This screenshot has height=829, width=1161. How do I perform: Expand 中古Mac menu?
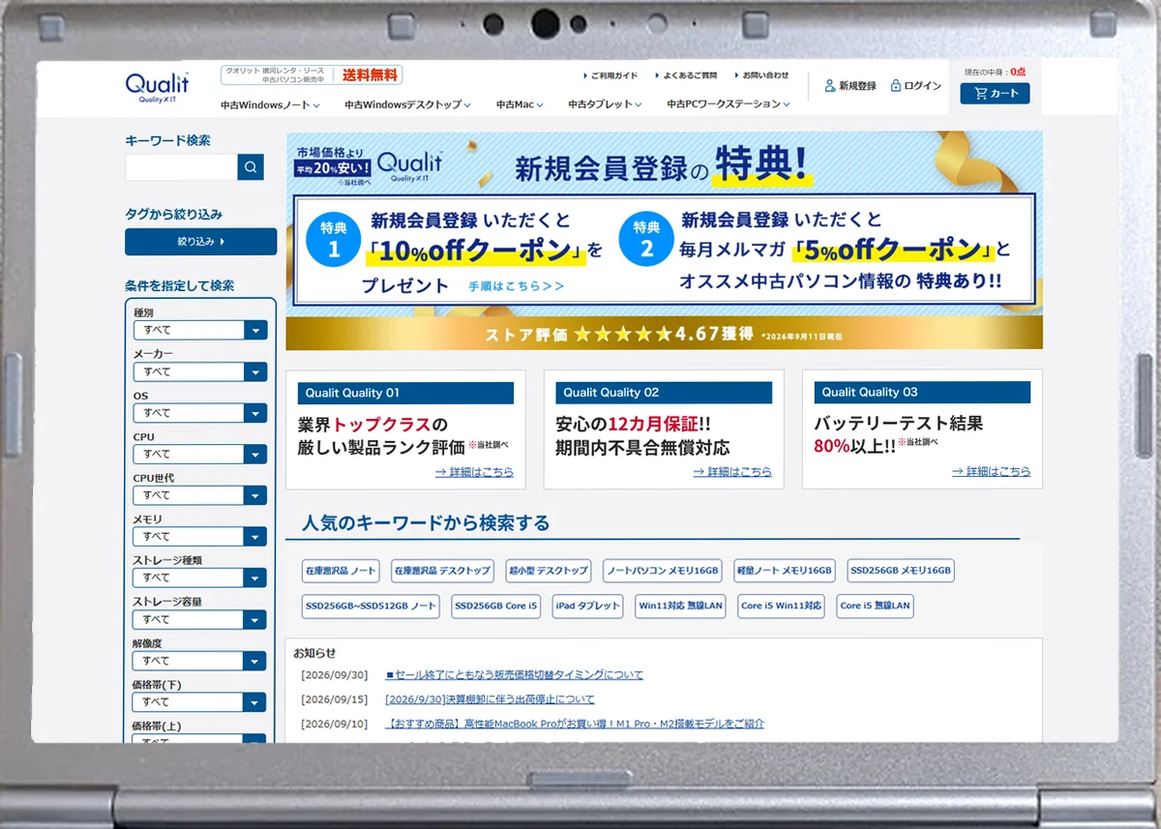click(x=520, y=104)
